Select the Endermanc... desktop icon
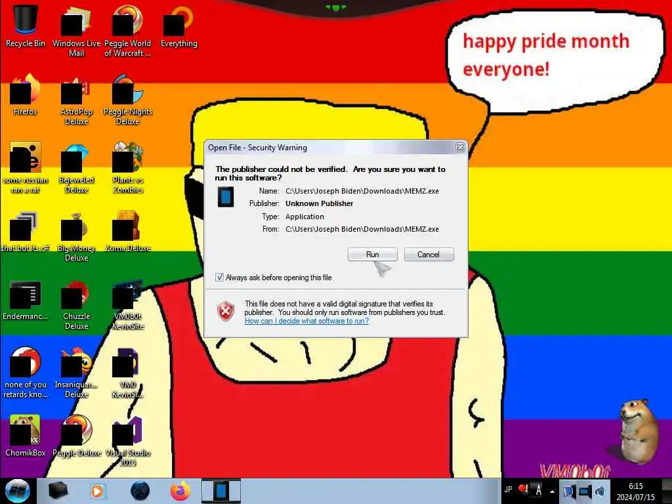Image resolution: width=672 pixels, height=504 pixels. tap(26, 299)
